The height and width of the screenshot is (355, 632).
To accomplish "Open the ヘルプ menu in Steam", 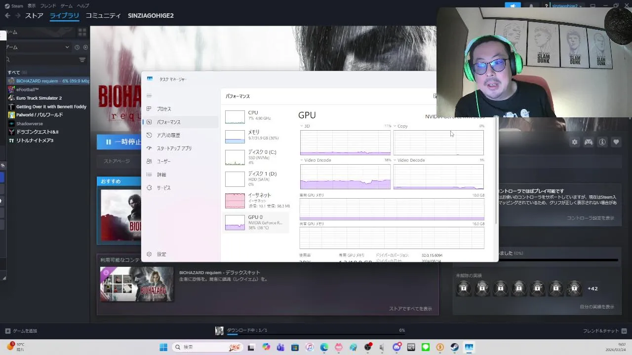I will click(x=83, y=6).
